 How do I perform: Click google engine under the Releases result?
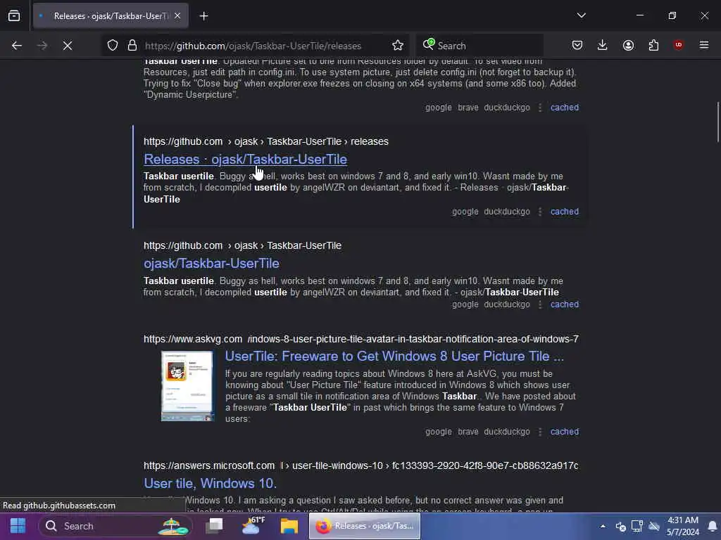(x=465, y=212)
